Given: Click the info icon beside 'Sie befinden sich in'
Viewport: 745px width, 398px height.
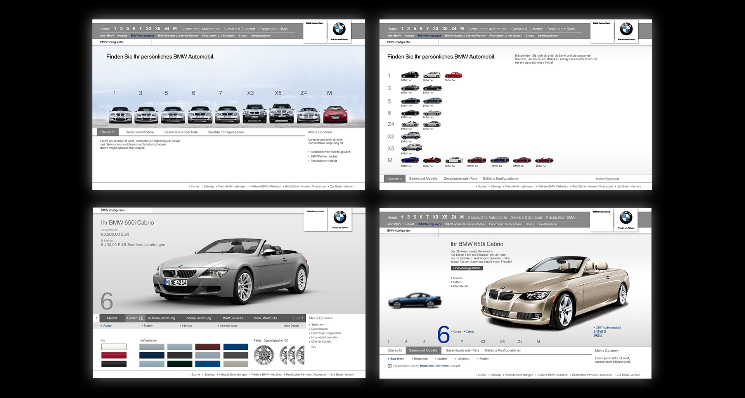Looking at the screenshot, I should coord(390,366).
